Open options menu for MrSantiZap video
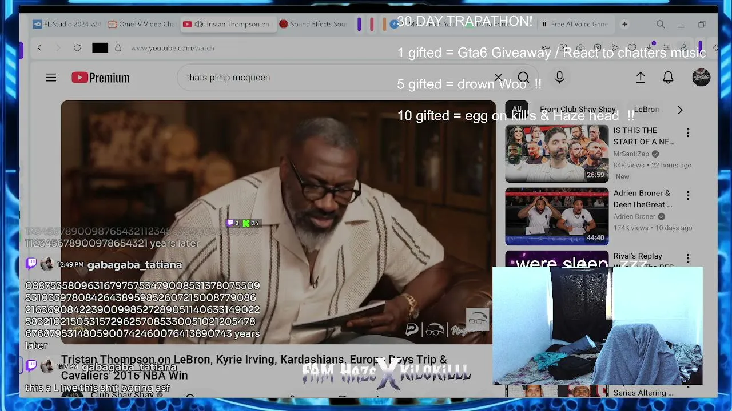732x411 pixels. (x=688, y=133)
